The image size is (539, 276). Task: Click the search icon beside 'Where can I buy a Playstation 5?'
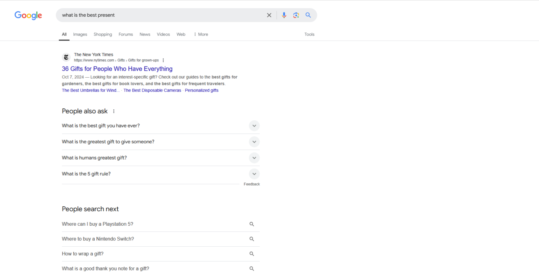click(x=252, y=224)
